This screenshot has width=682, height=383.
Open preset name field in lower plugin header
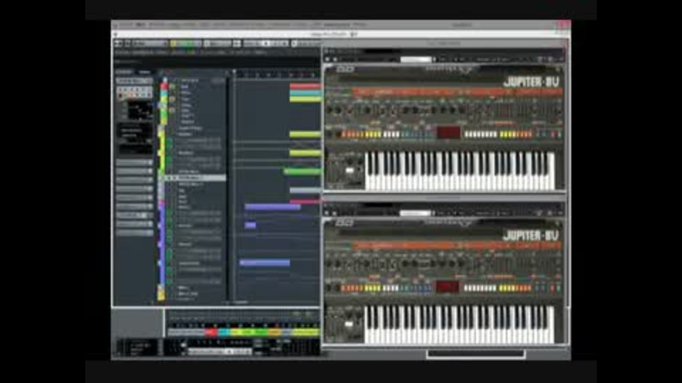(x=415, y=213)
